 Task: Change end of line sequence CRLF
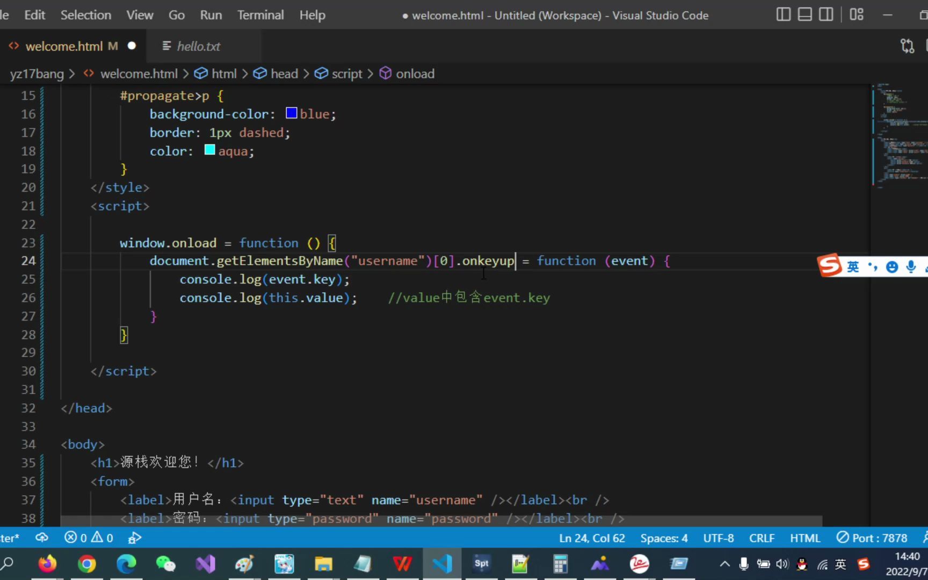pos(762,538)
